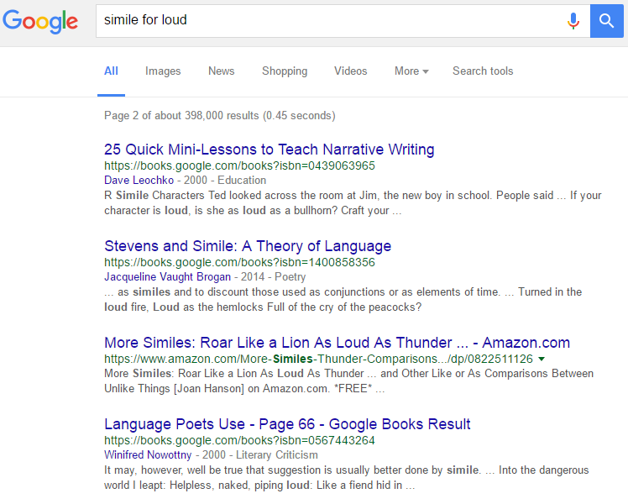
Task: Expand the More dropdown menu
Action: 411,71
